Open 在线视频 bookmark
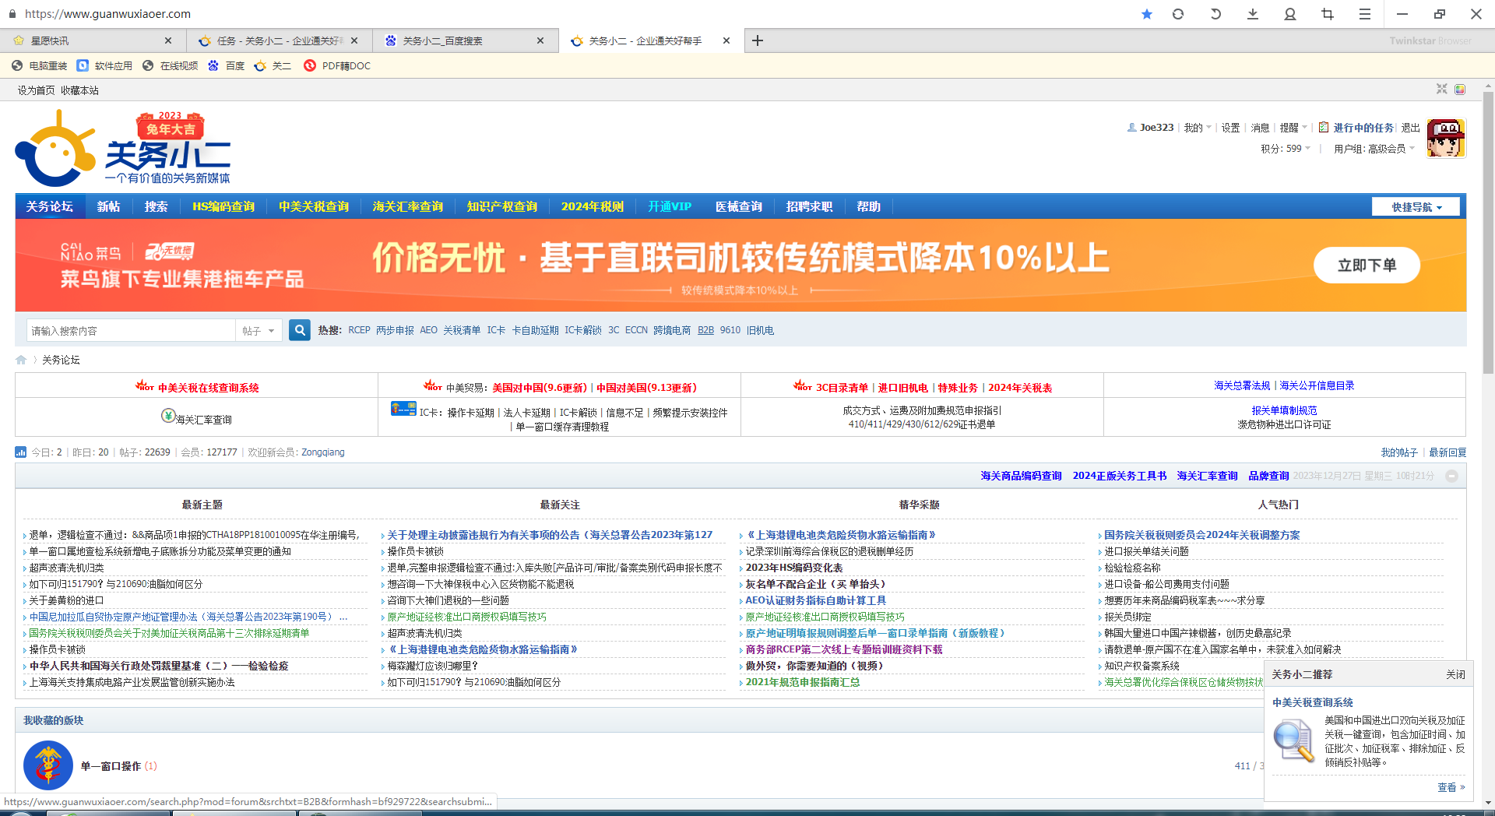Screen dimensions: 1495x816 (171, 66)
